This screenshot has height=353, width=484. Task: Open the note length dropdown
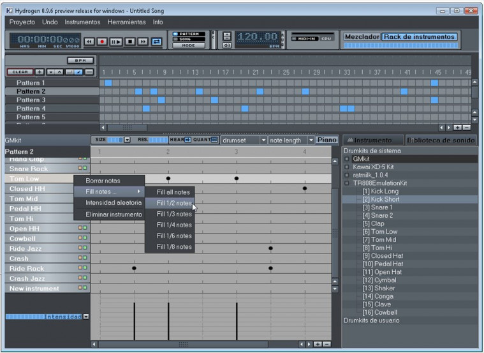tap(291, 140)
